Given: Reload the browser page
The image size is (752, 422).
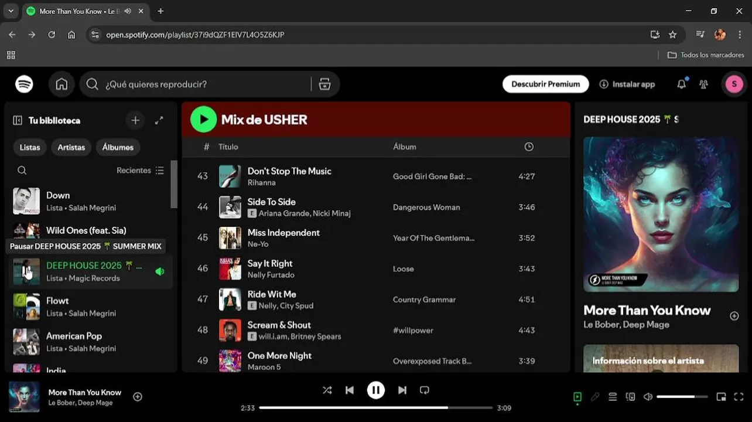Looking at the screenshot, I should pyautogui.click(x=52, y=35).
